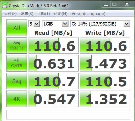Image resolution: width=135 pixels, height=121 pixels.
Task: Click the empty comment text field at bottom
Action: click(x=68, y=114)
